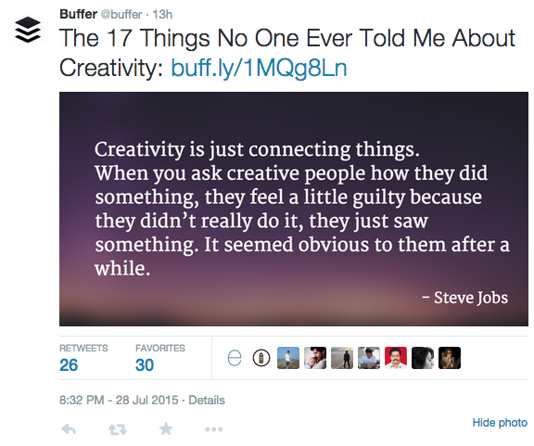This screenshot has width=534, height=446.
Task: Hide the tweet photo
Action: pyautogui.click(x=500, y=423)
